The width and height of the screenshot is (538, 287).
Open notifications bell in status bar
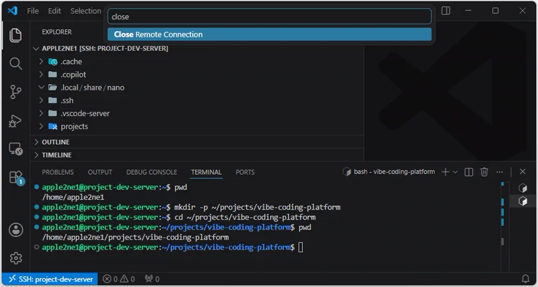coord(525,279)
